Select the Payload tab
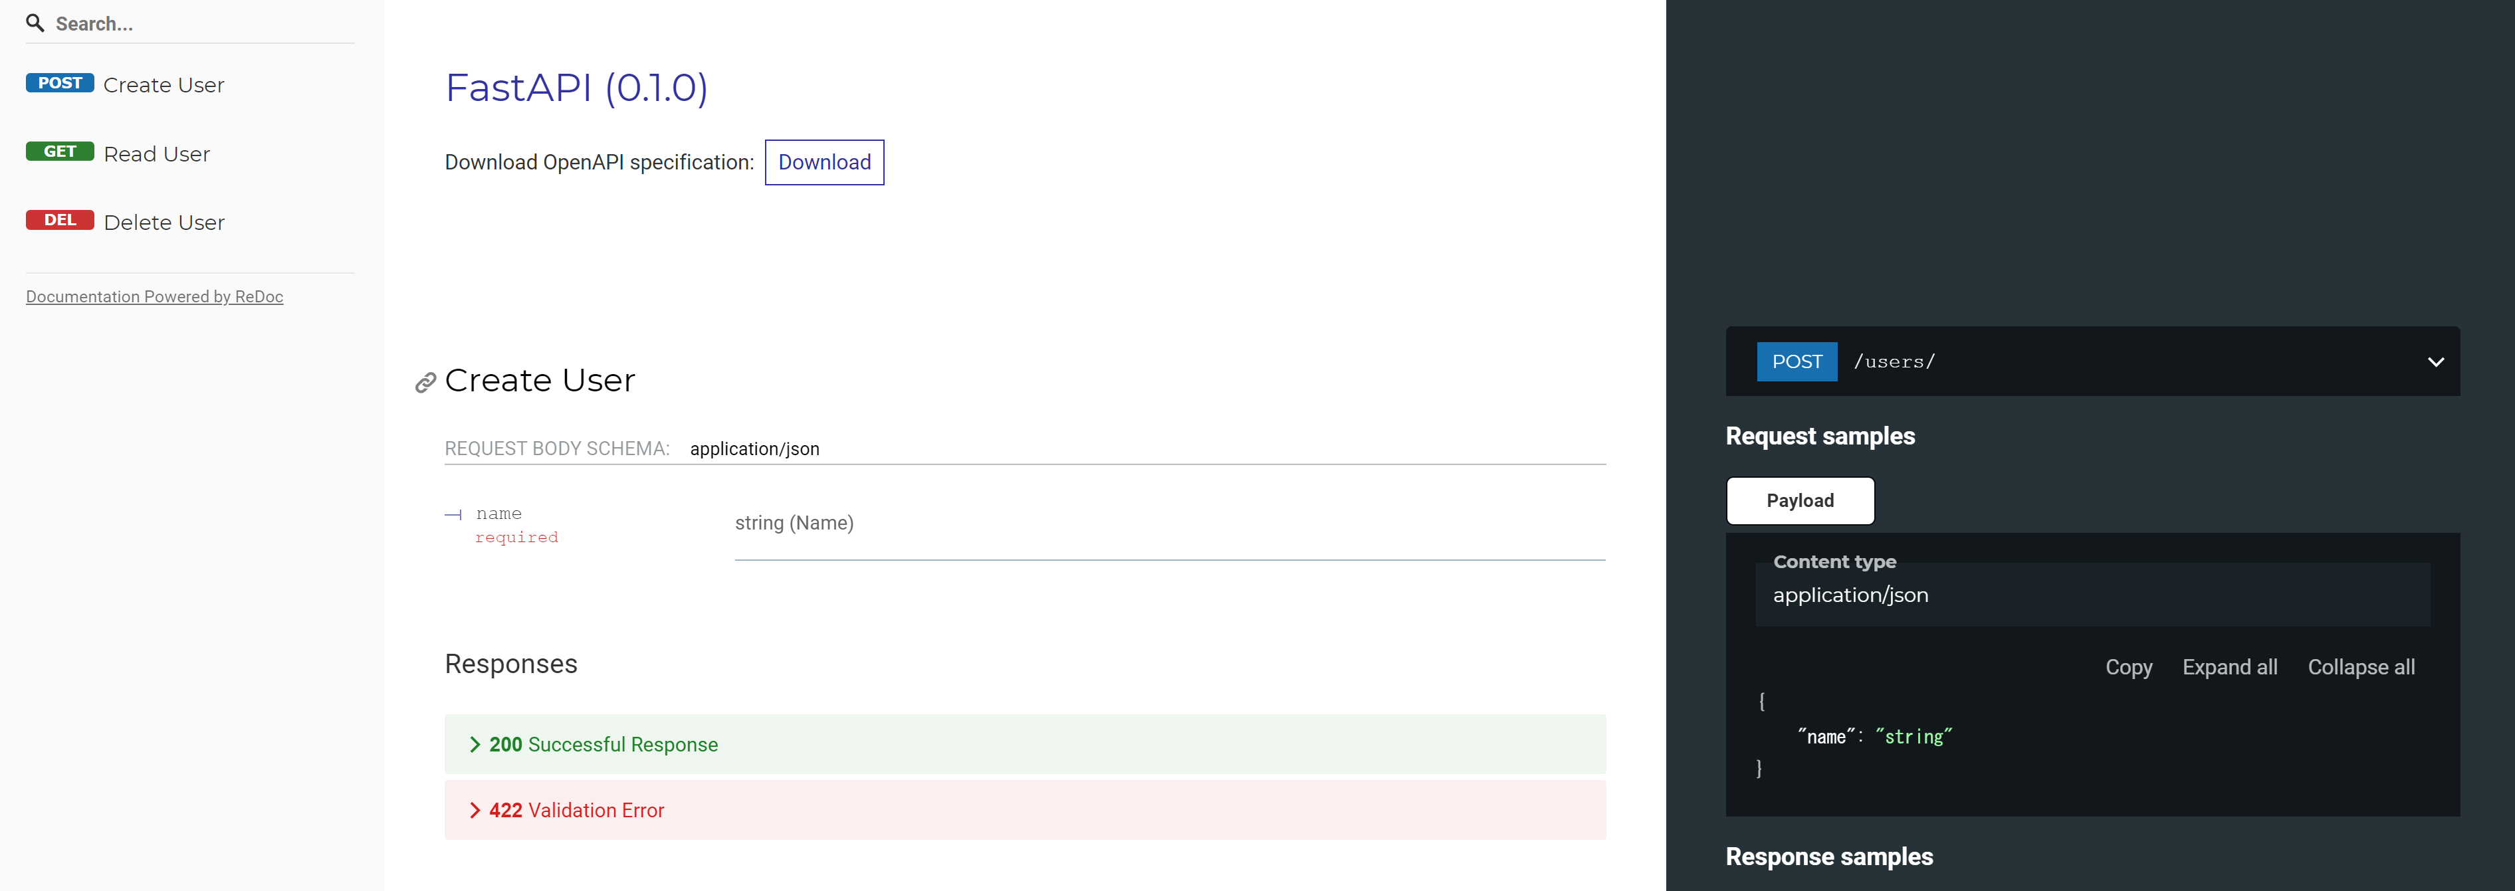This screenshot has width=2515, height=891. pos(1799,500)
